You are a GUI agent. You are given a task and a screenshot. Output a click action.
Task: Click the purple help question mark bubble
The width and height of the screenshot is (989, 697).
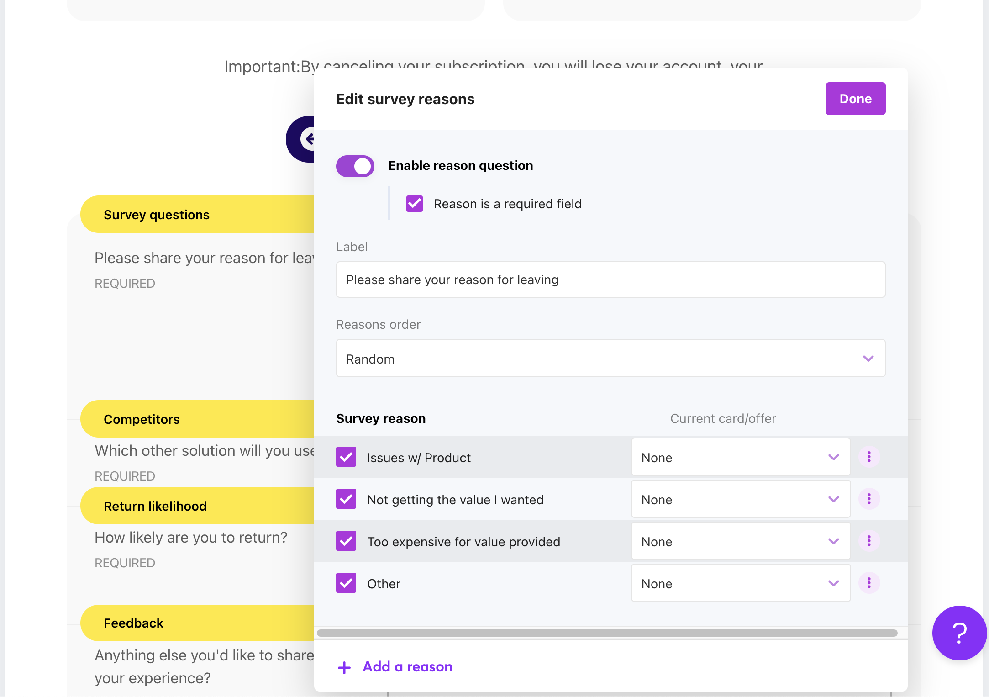pos(959,633)
